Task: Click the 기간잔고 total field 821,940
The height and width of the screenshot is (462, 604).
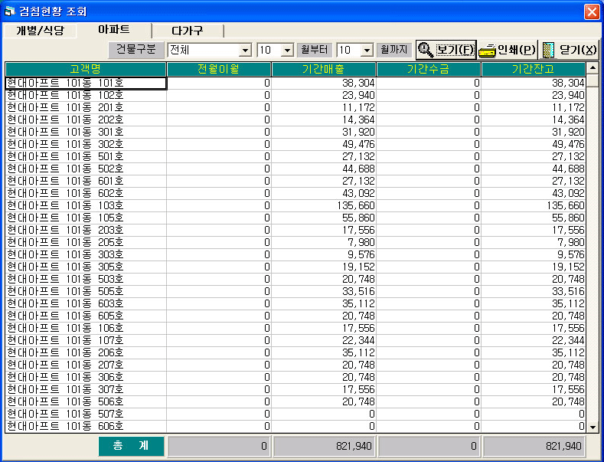Action: [x=534, y=446]
